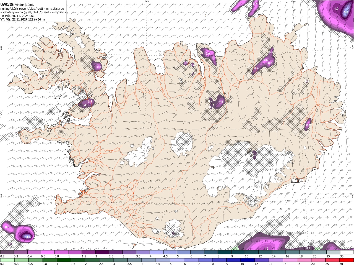Click the '0.2' label under the top legend row
The height and width of the screenshot is (266, 354).
(x=2, y=256)
